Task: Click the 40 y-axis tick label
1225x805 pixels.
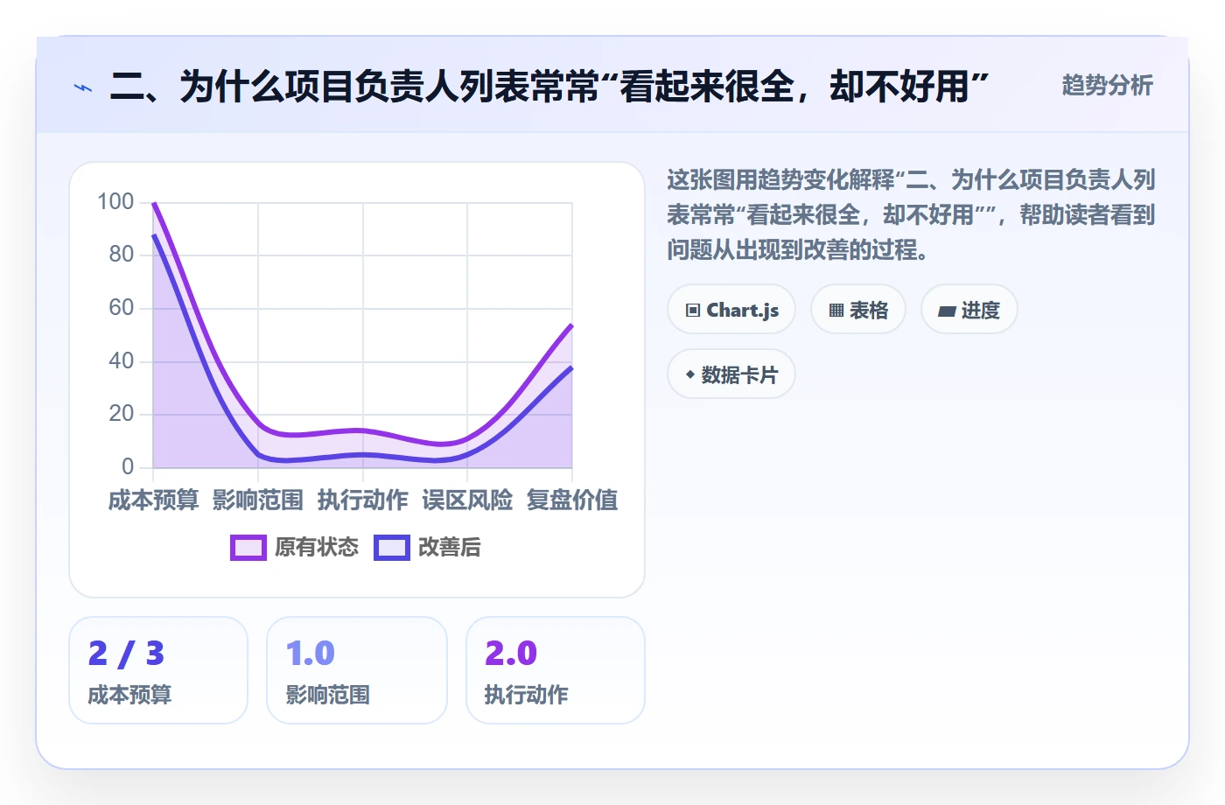Action: click(x=122, y=360)
